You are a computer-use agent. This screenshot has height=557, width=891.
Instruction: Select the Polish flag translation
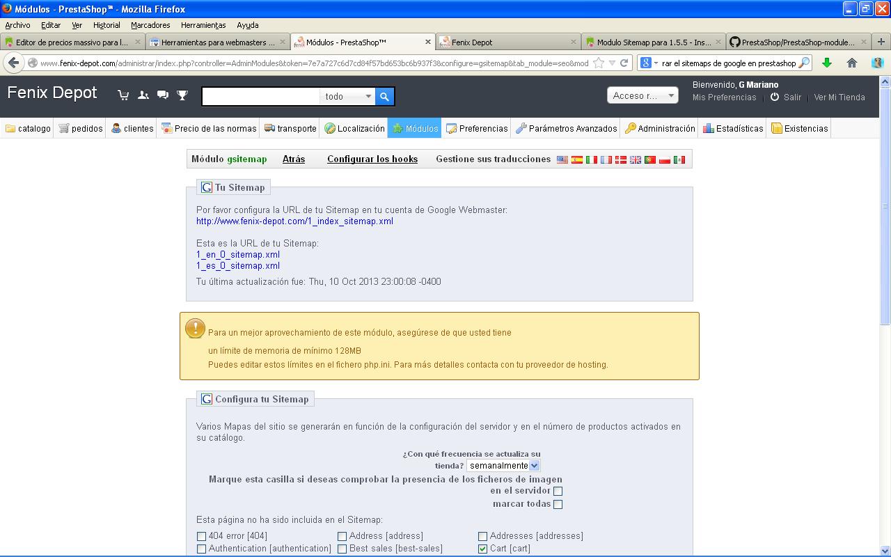point(665,159)
